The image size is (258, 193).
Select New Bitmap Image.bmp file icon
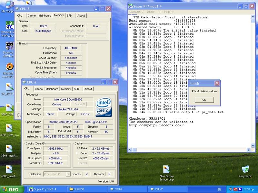(x=166, y=169)
